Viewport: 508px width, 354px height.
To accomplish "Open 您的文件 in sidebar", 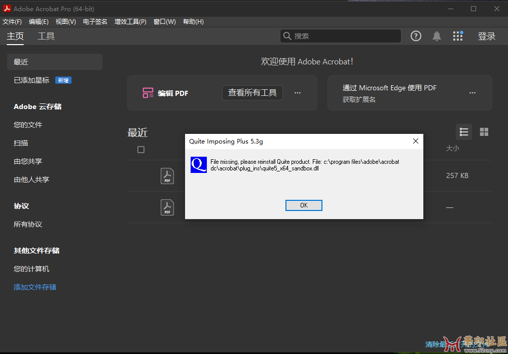I will point(28,125).
